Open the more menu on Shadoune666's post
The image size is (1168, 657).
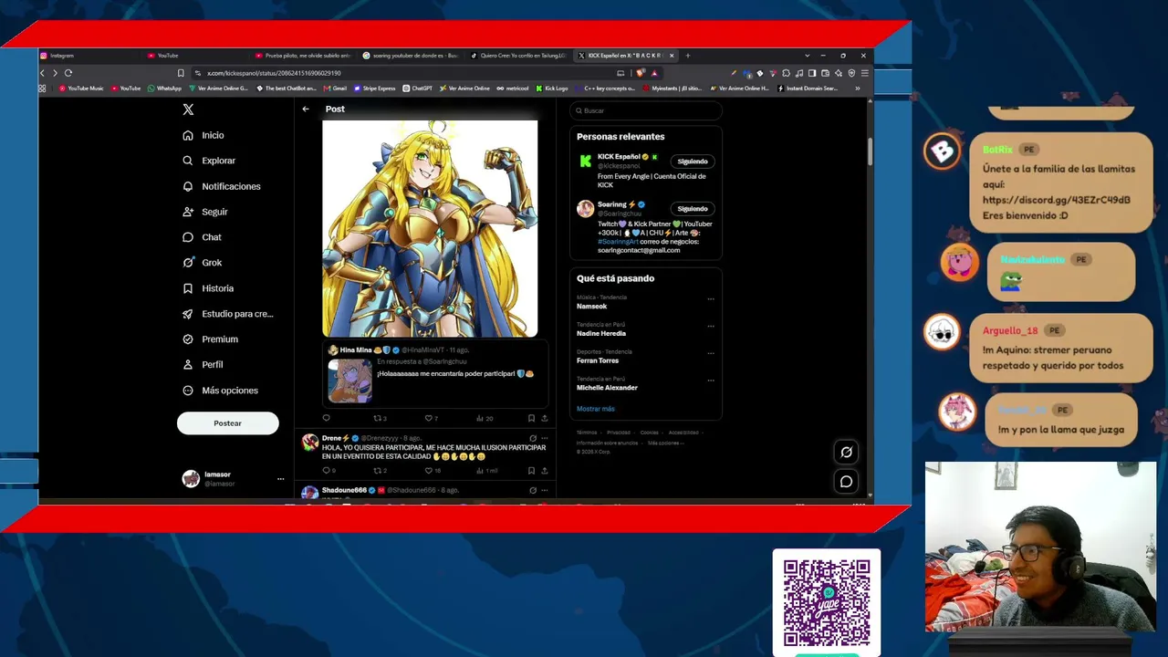[545, 491]
